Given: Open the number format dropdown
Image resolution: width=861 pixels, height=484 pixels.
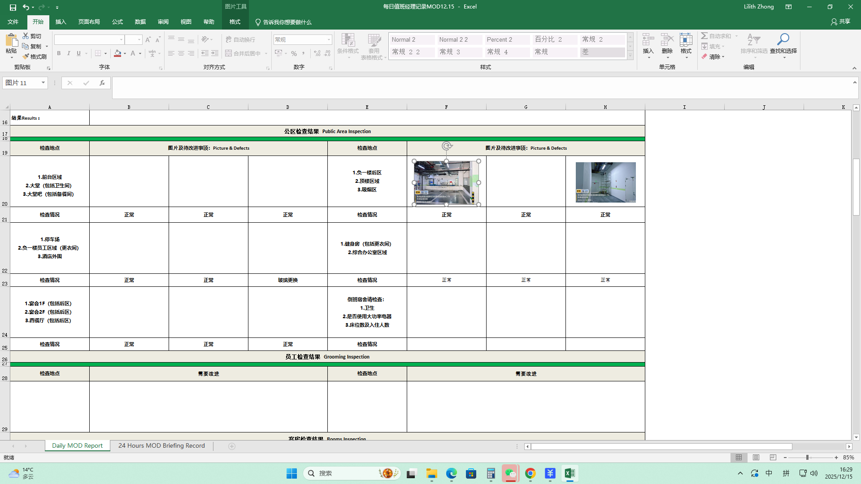Looking at the screenshot, I should pyautogui.click(x=329, y=39).
